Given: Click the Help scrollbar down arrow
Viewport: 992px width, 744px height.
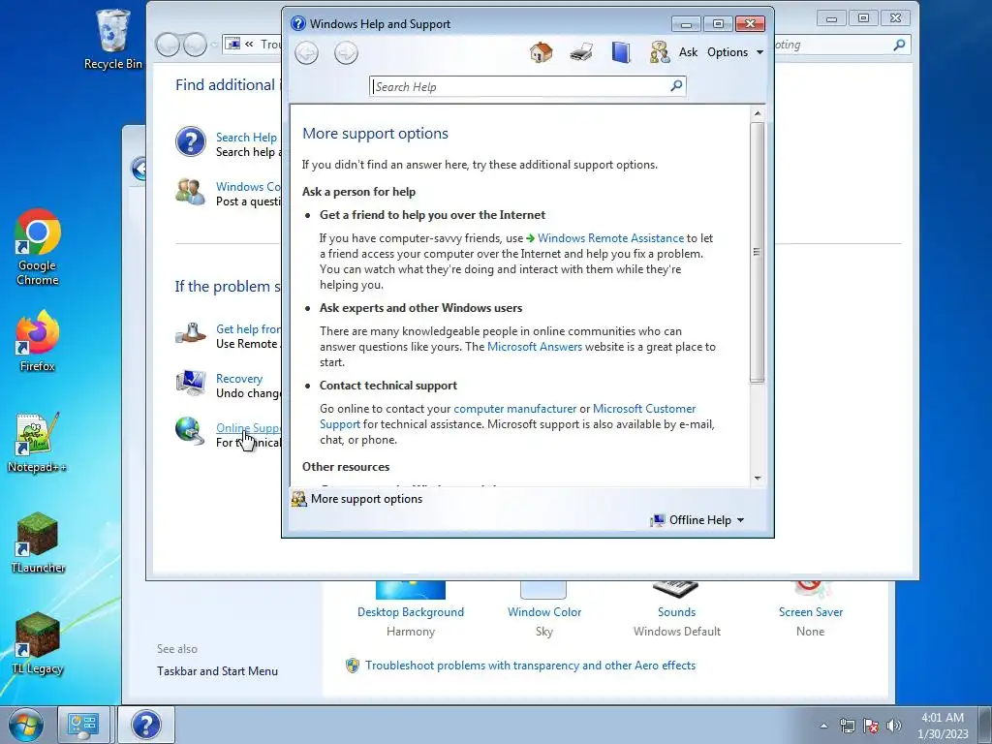Looking at the screenshot, I should (758, 479).
